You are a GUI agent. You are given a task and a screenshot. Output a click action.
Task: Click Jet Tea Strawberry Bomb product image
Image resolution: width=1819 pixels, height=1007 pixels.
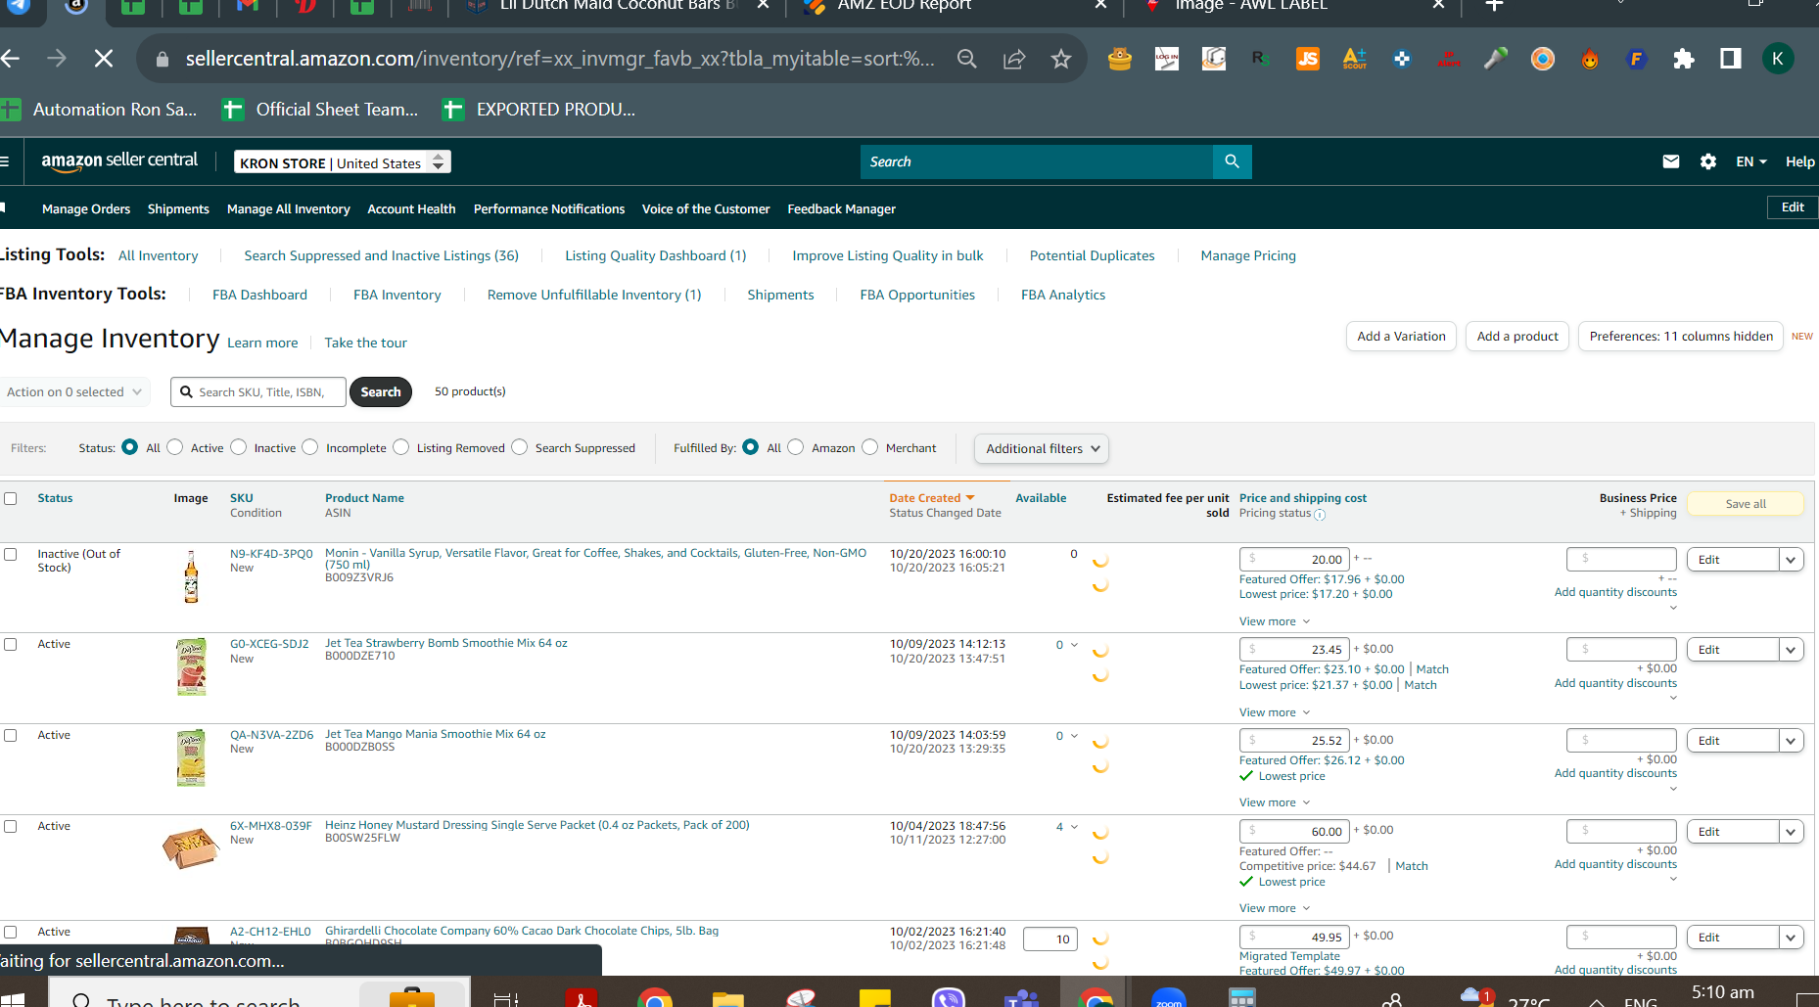click(192, 667)
